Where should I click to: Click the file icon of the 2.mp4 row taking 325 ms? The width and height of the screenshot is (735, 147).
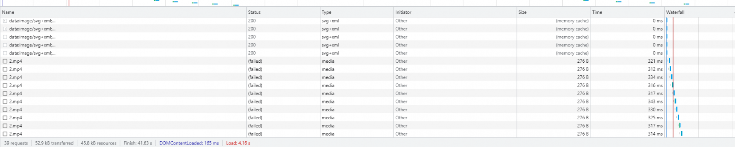(5, 118)
